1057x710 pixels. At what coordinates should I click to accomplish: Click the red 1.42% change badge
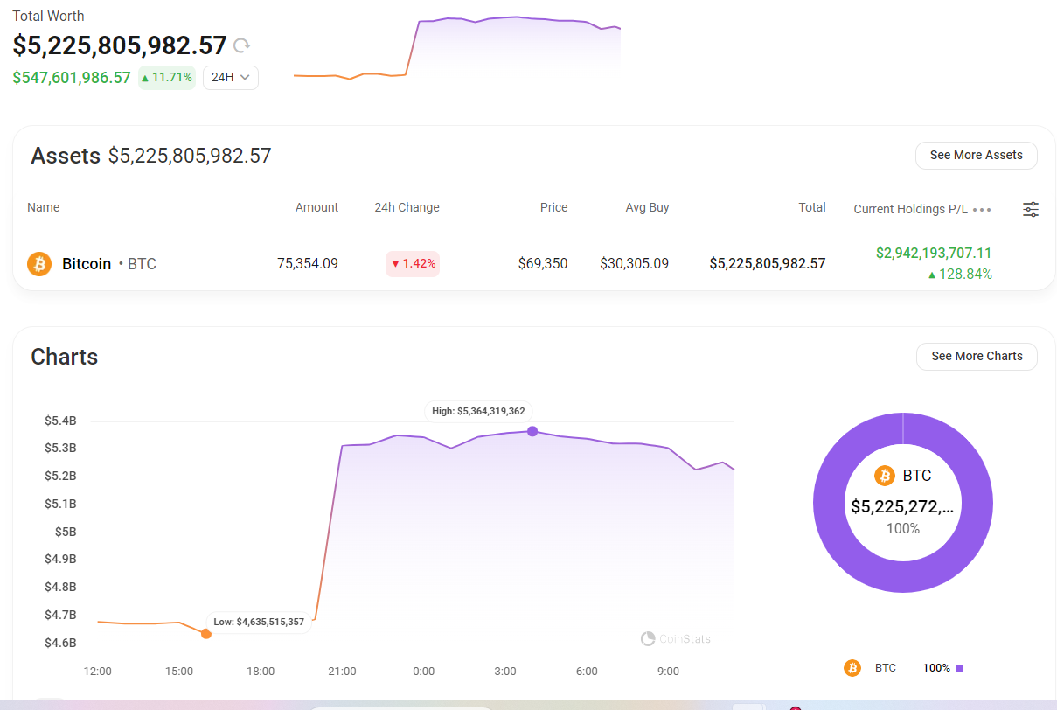[x=413, y=264]
